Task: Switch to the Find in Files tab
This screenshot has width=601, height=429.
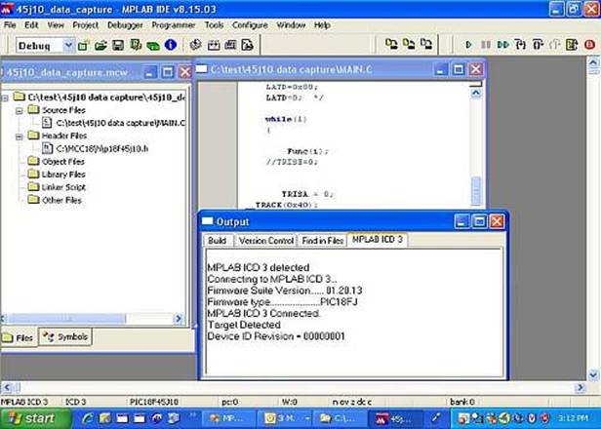Action: pos(322,240)
